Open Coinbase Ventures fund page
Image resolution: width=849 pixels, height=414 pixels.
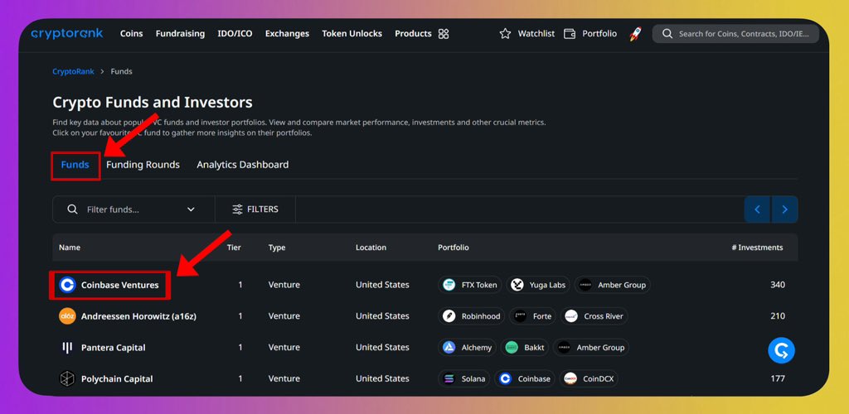(x=119, y=285)
